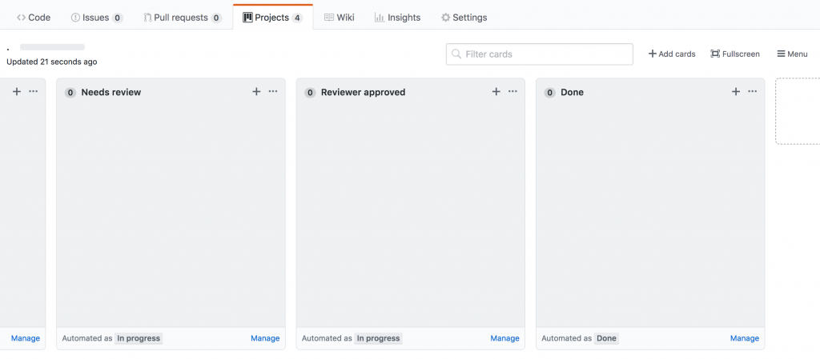This screenshot has height=359, width=820.
Task: Add a card to Needs review column
Action: (x=256, y=92)
